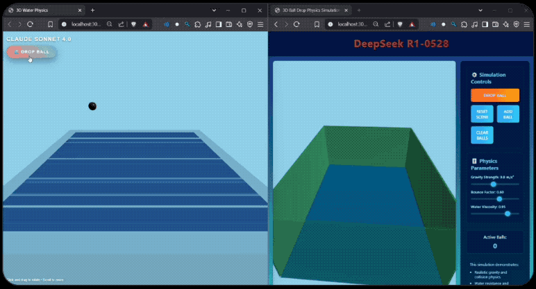Expand tab search chevron in left window
The image size is (536, 289).
[214, 10]
